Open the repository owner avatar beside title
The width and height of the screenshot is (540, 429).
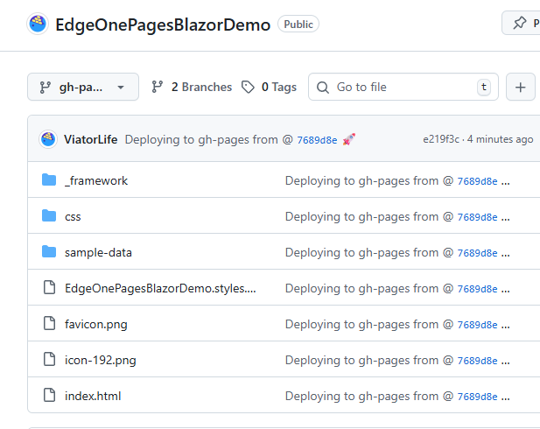point(38,25)
